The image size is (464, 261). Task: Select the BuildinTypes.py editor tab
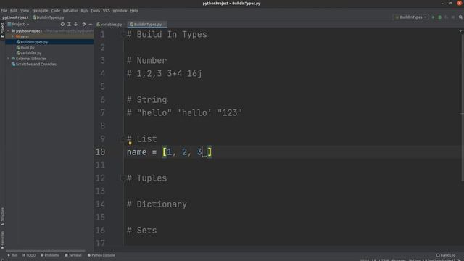click(x=148, y=25)
